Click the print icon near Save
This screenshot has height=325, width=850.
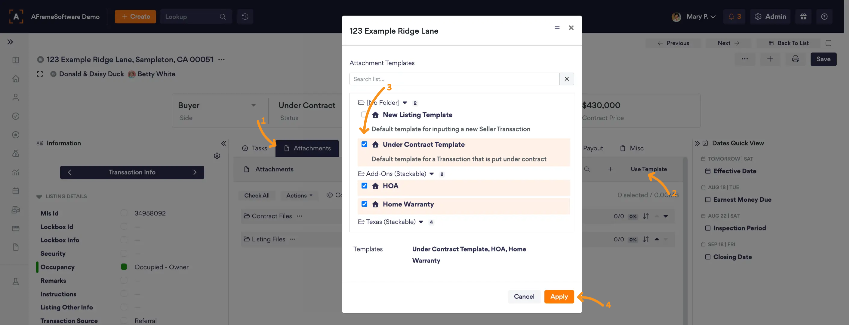tap(796, 59)
